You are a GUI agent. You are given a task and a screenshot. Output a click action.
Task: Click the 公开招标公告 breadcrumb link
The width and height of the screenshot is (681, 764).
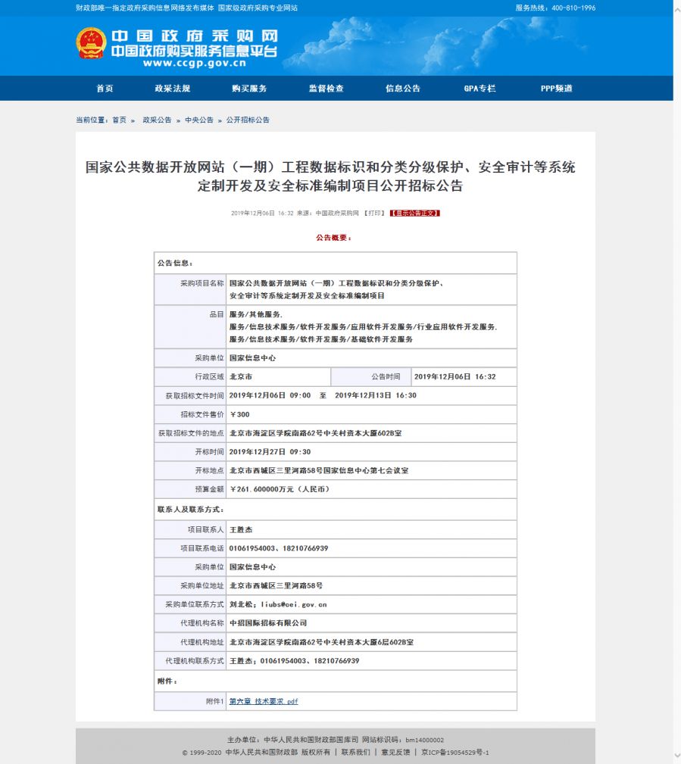click(248, 120)
